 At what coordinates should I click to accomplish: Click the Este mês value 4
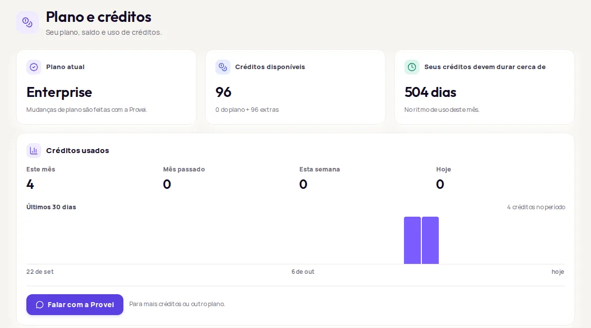coord(30,184)
